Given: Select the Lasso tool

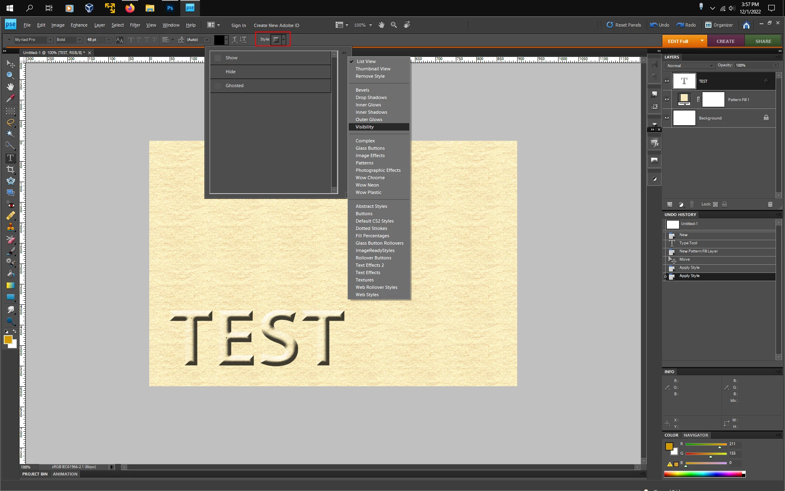Looking at the screenshot, I should (x=10, y=122).
